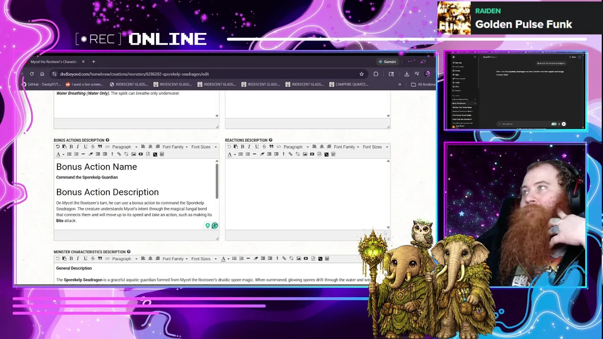Insert video in Monster Characteristics toolbar

306,258
